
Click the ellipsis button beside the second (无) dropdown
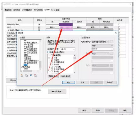(x=111, y=65)
